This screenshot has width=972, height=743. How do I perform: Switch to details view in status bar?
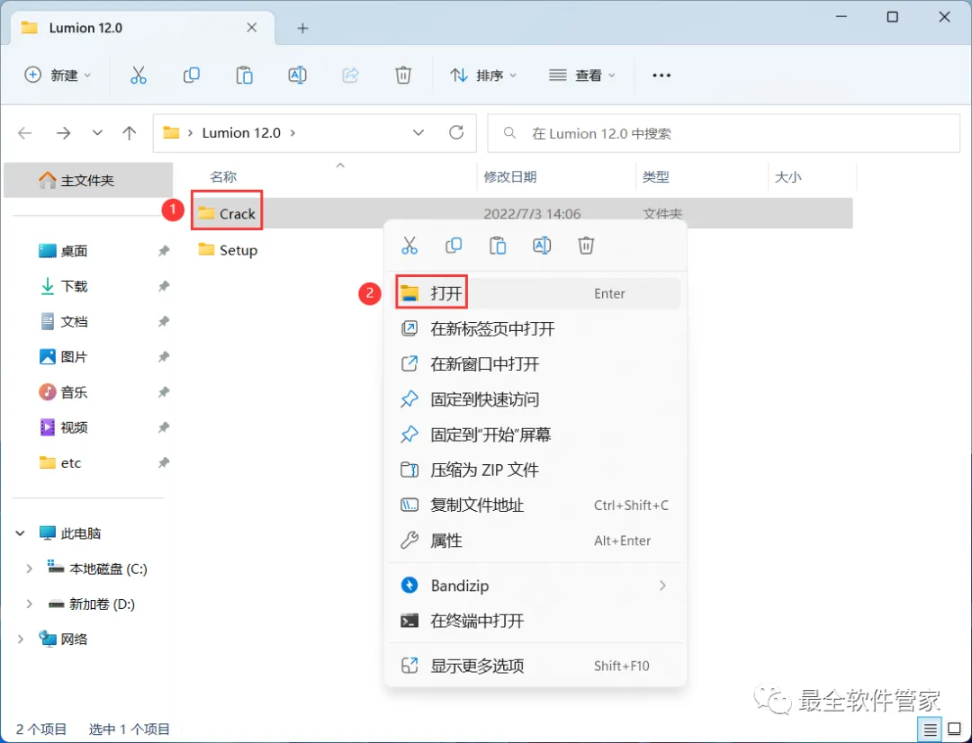click(x=931, y=730)
